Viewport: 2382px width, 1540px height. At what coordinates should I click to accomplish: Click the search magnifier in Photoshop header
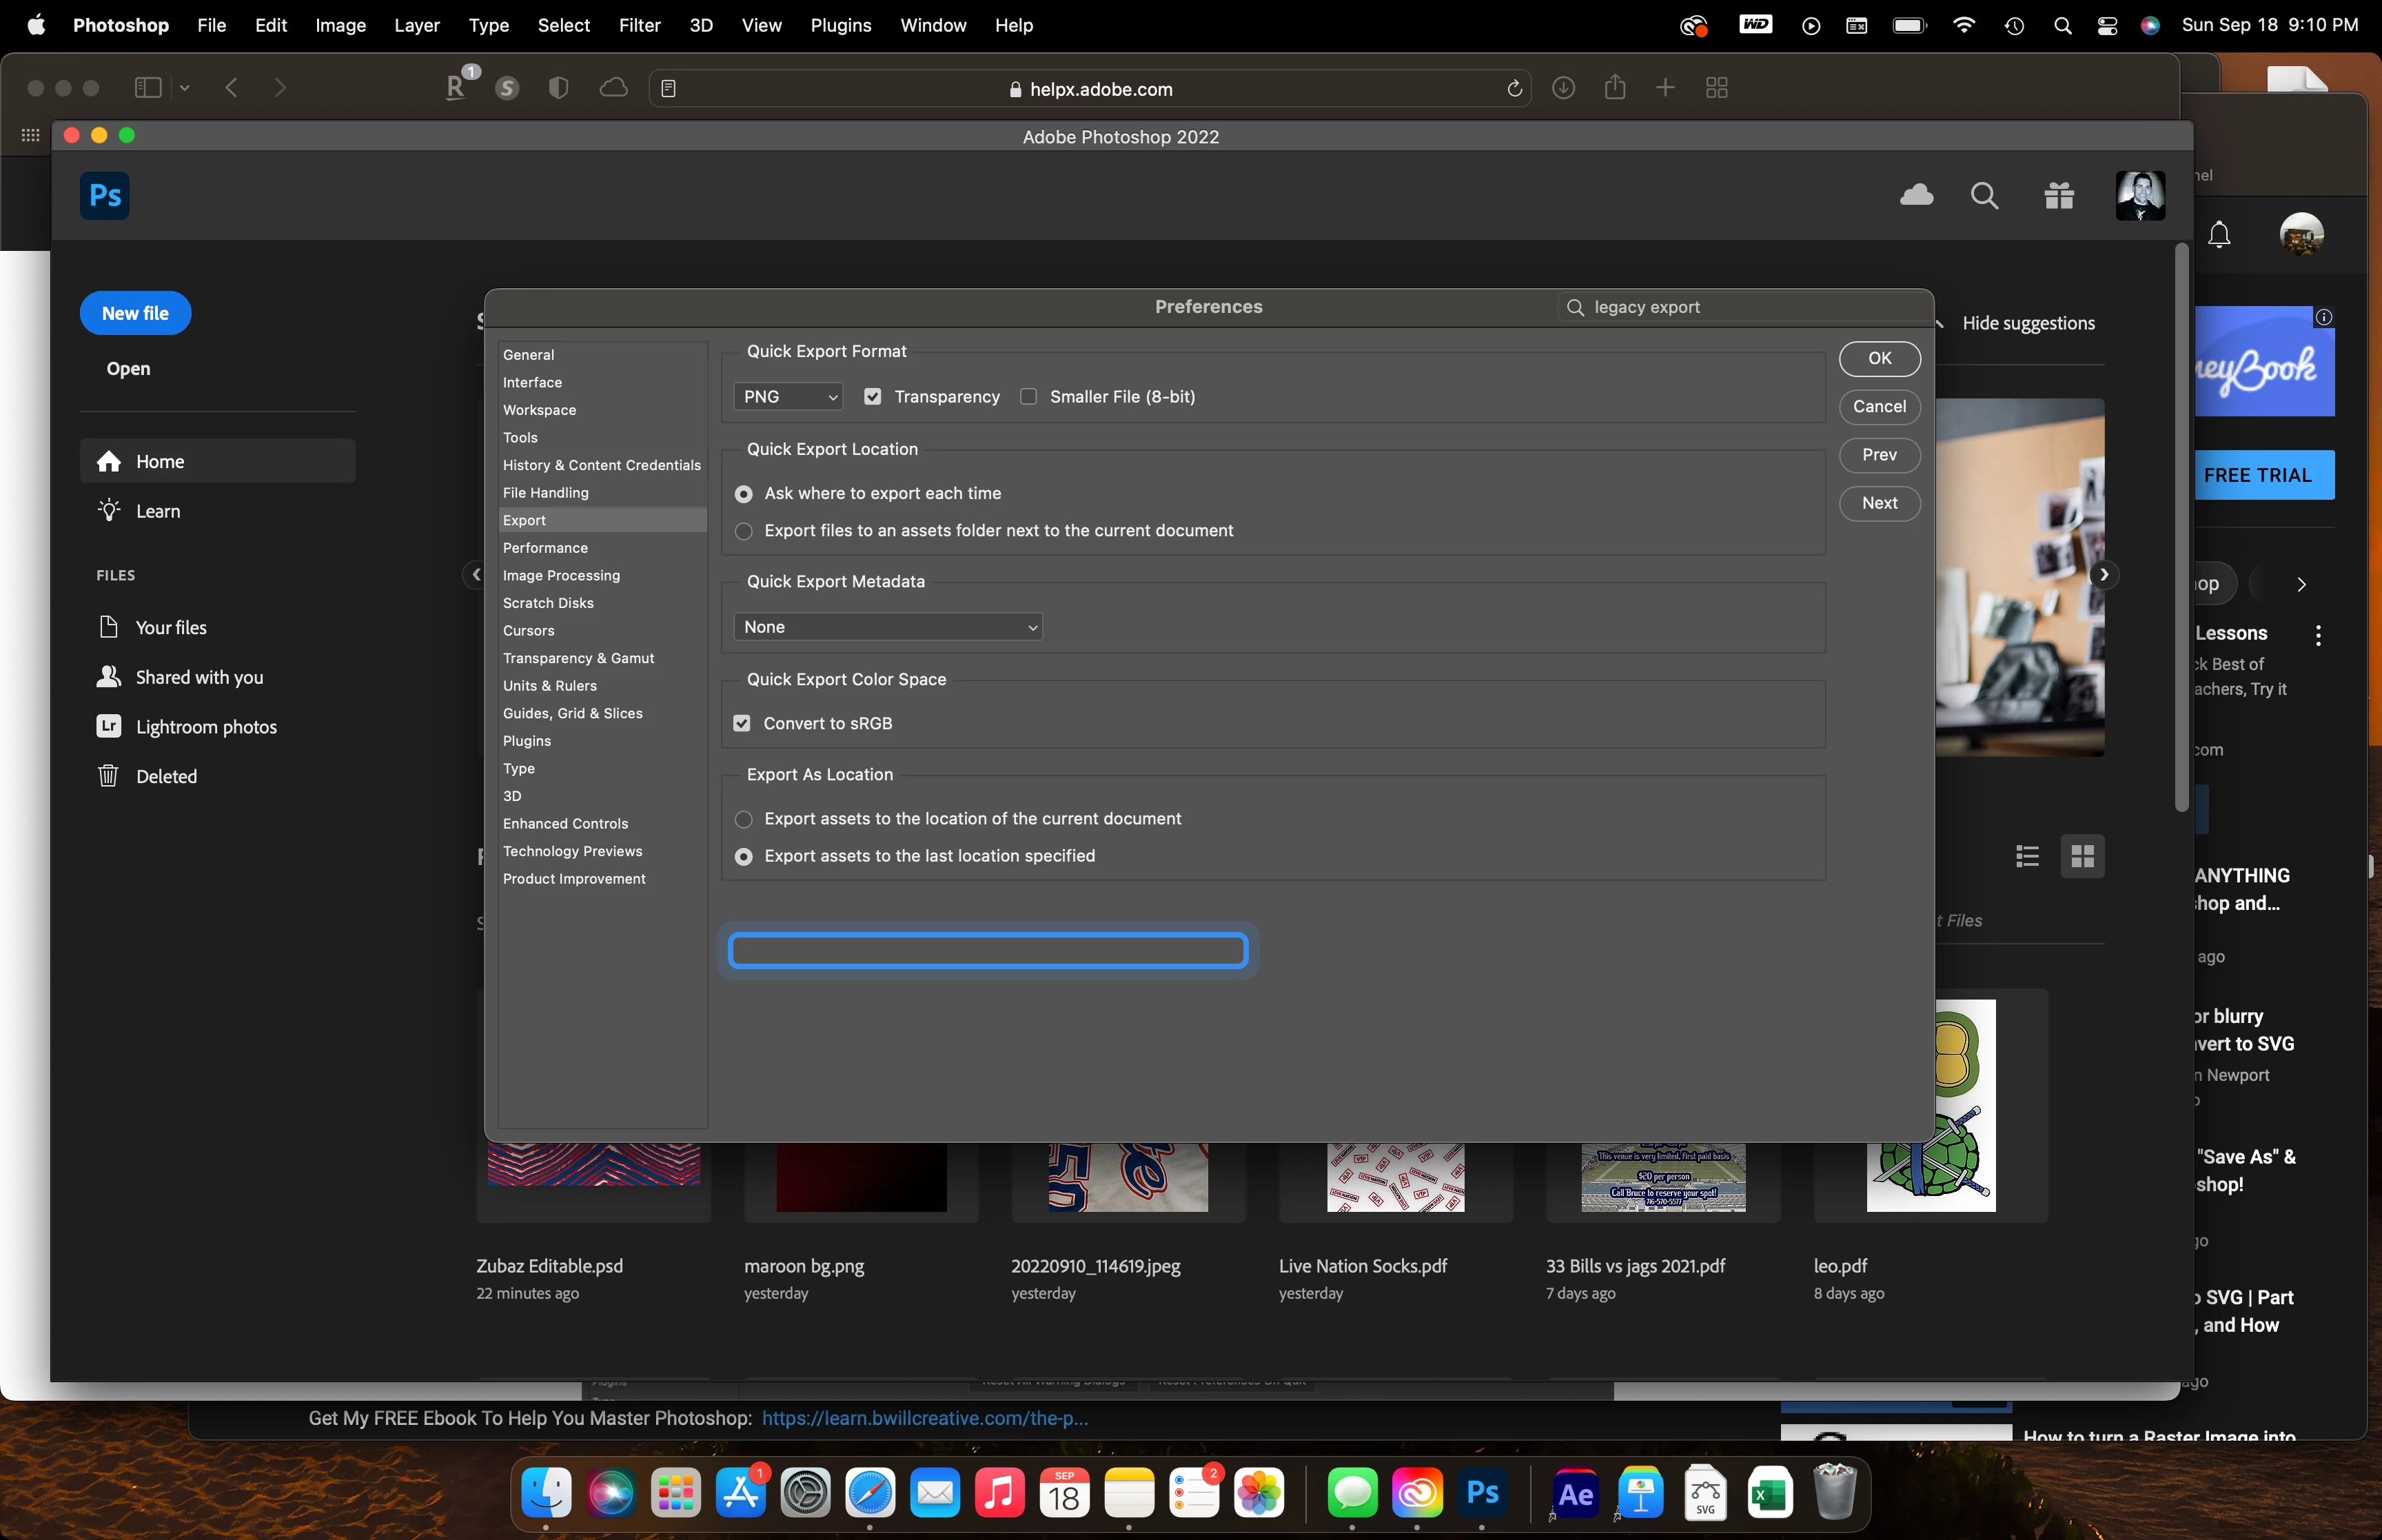point(1984,196)
